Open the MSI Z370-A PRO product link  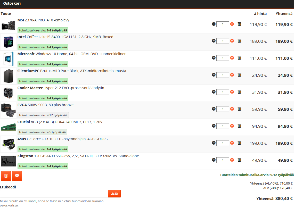click(x=43, y=20)
